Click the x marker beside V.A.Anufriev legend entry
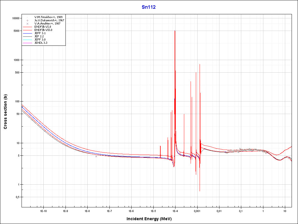This screenshot has height=224, width=298. [27, 24]
